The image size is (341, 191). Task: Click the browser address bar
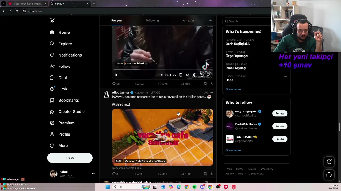[x=147, y=11]
